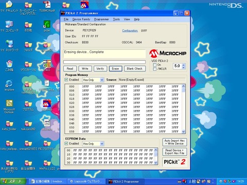This screenshot has height=185, width=247.
Task: Open the Help menu
Action: coord(137,19)
